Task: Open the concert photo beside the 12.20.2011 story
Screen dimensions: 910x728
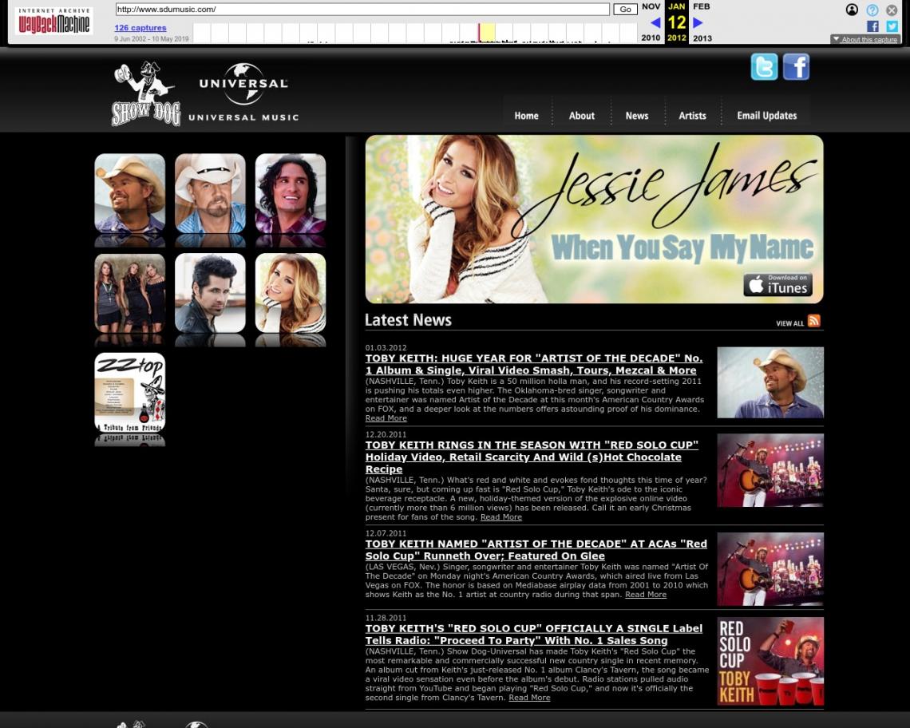Action: (770, 470)
